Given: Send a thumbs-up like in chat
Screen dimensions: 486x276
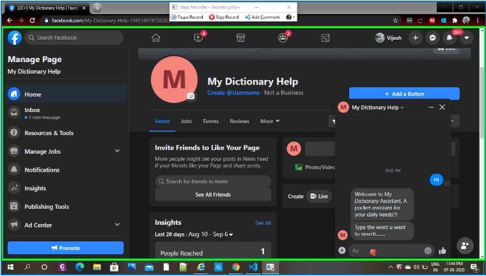Looking at the screenshot, I should pyautogui.click(x=443, y=250).
